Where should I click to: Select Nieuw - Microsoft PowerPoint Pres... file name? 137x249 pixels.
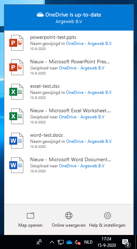pos(70,62)
